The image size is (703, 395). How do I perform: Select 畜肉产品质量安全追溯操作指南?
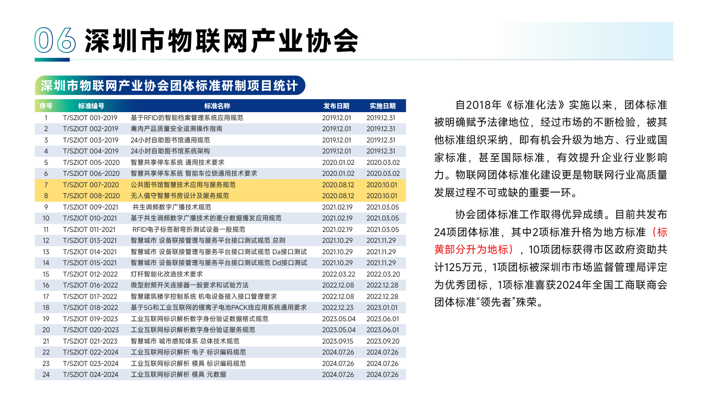pyautogui.click(x=176, y=129)
